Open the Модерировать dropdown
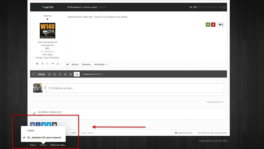This screenshot has height=149, width=264. click(x=215, y=102)
